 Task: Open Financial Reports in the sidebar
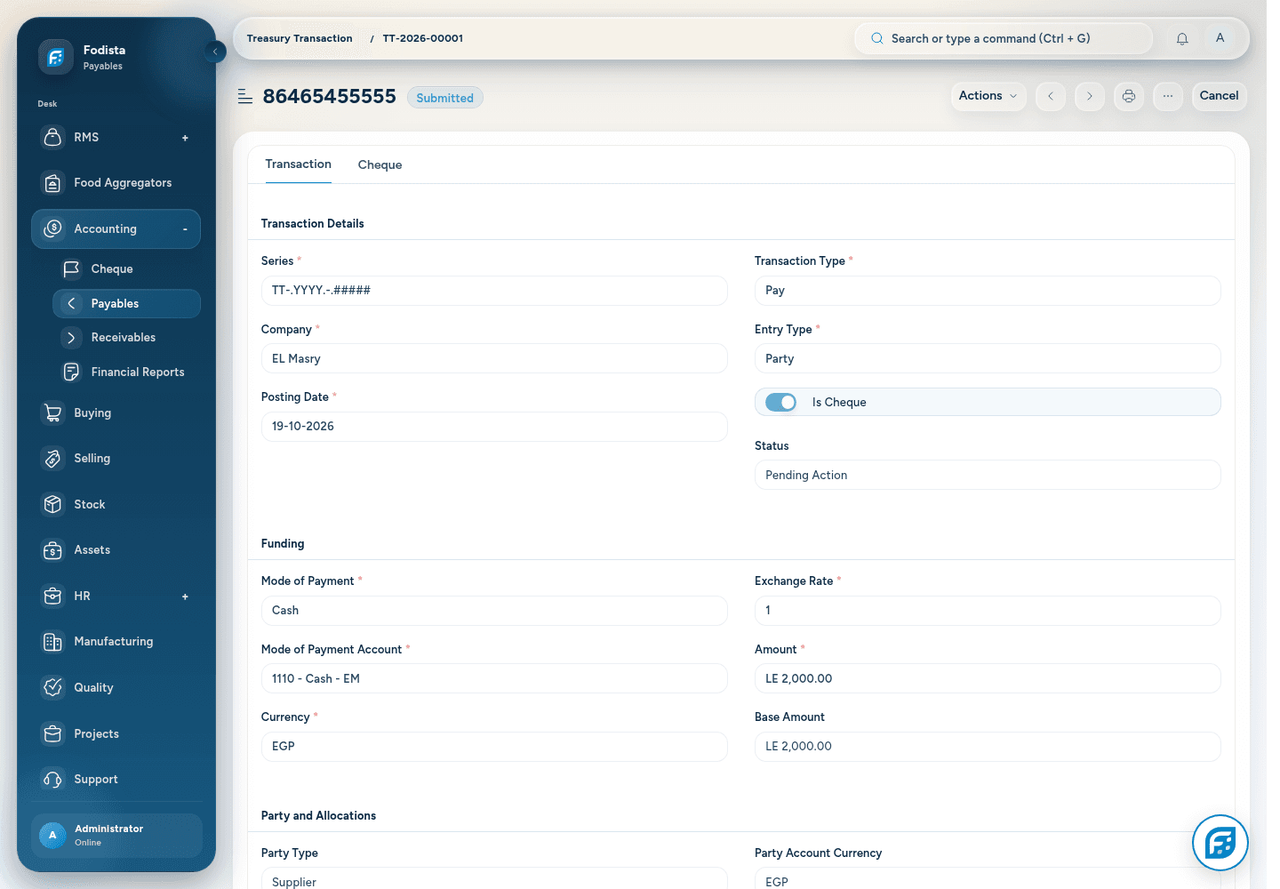(126, 372)
